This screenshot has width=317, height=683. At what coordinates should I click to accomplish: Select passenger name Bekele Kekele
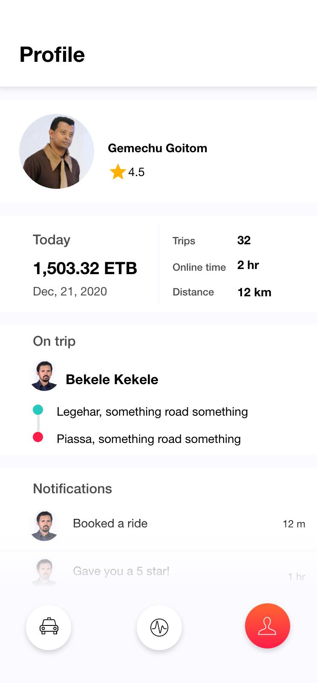coord(112,379)
